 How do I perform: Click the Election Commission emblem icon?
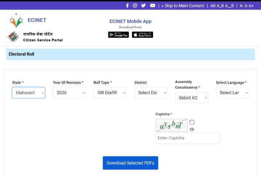pos(13,37)
